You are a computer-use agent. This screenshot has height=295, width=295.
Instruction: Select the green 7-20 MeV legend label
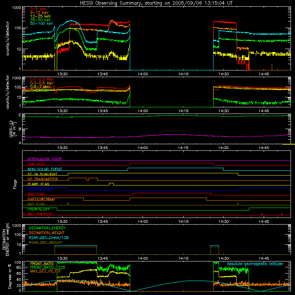click(x=39, y=90)
